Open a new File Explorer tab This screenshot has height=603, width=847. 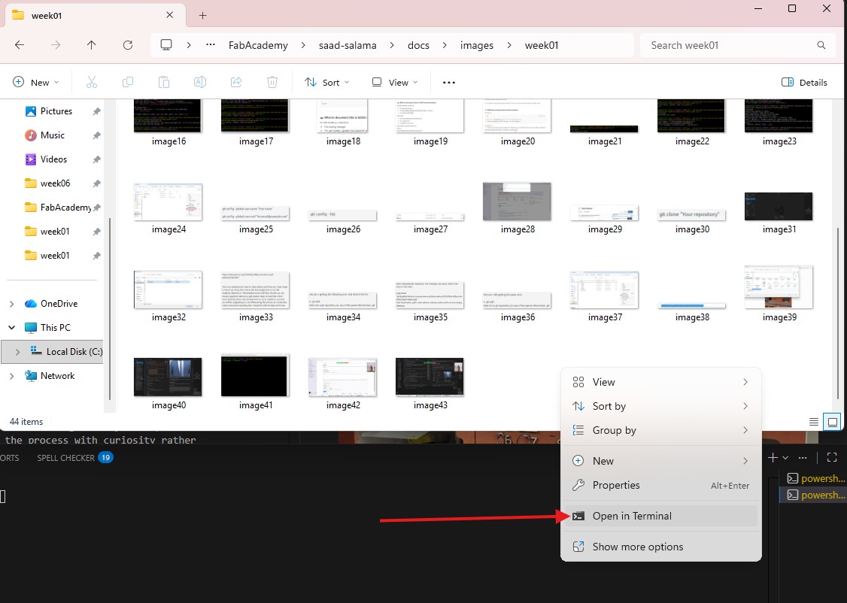[202, 16]
